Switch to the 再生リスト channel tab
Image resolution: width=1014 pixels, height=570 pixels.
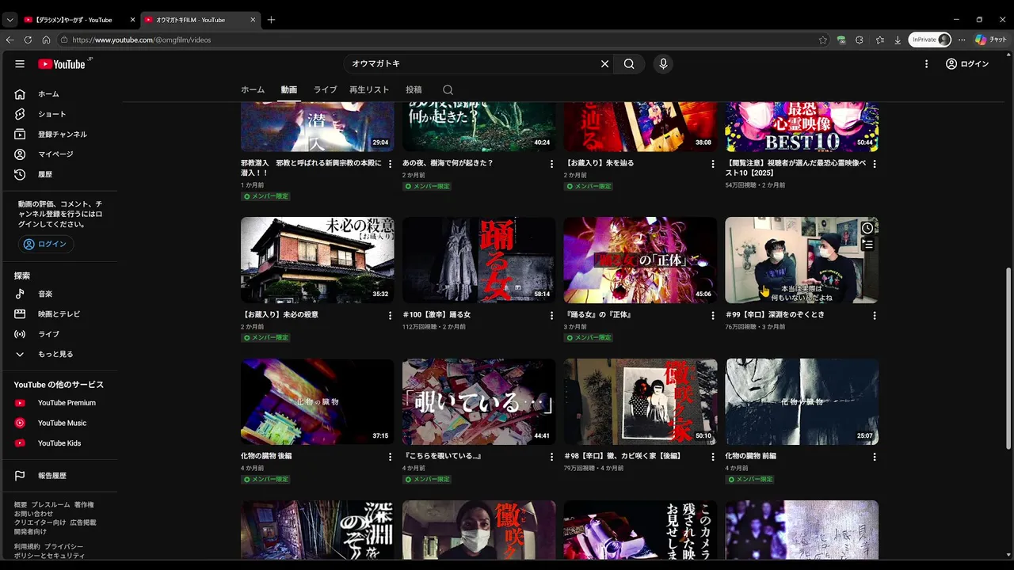pyautogui.click(x=369, y=89)
